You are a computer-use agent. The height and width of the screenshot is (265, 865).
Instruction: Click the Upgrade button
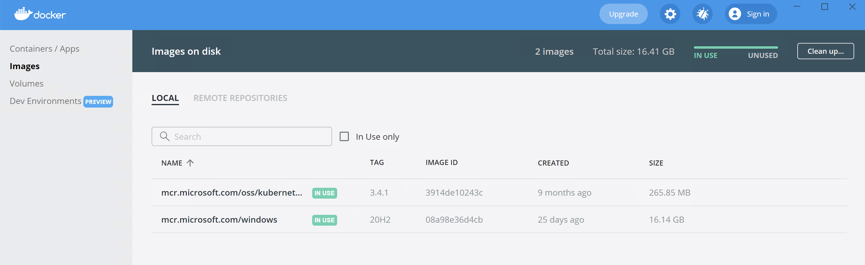click(623, 14)
